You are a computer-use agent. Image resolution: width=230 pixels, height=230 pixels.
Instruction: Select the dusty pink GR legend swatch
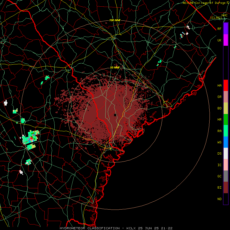click(x=226, y=97)
